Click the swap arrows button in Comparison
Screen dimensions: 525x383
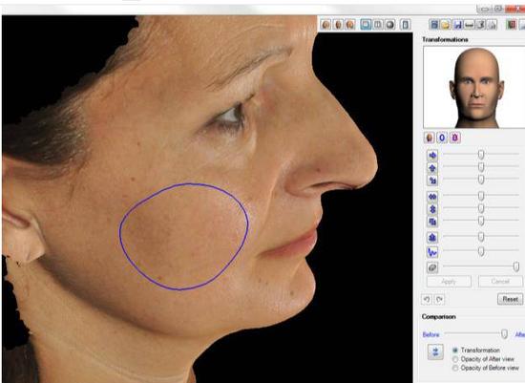tap(435, 351)
